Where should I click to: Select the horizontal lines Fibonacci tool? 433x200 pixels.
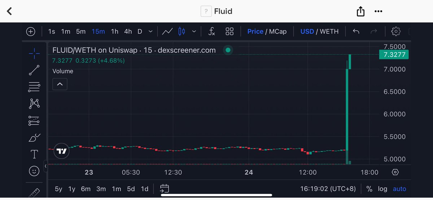[34, 86]
